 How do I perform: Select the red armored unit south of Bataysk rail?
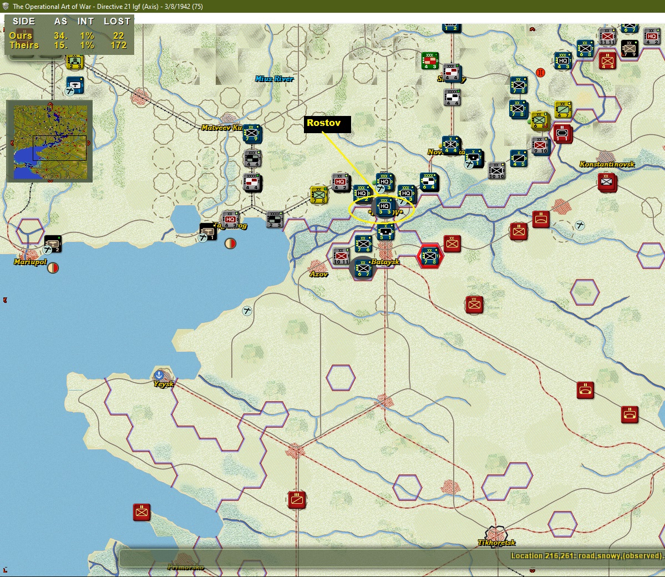click(297, 500)
